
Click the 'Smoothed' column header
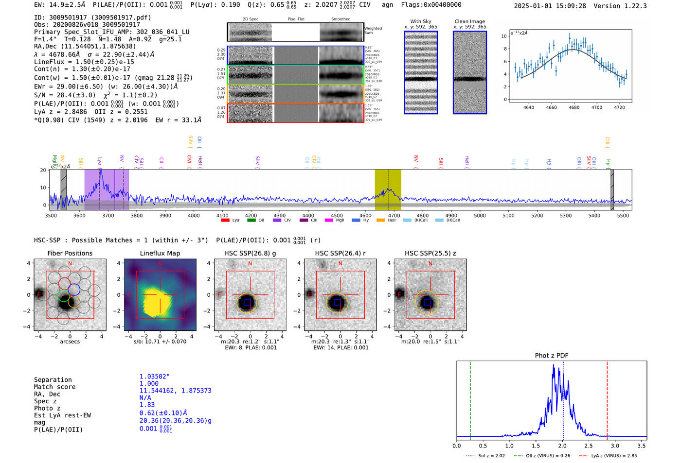[x=341, y=19]
